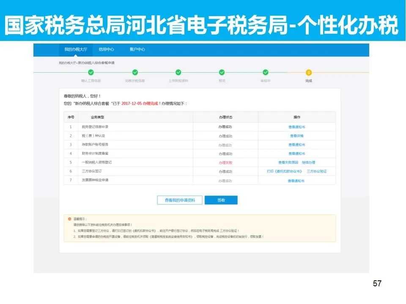This screenshot has width=406, height=304.
Task: Select the 审核中 step label
Action: [266, 81]
